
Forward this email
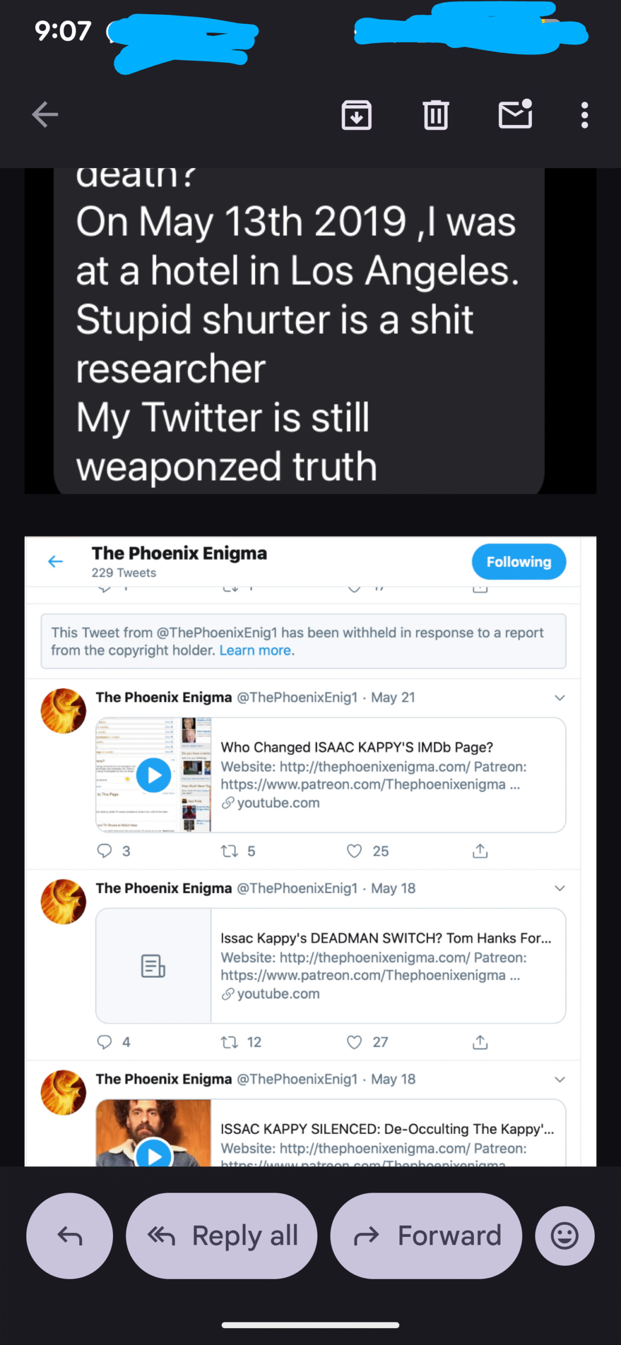[x=426, y=1236]
